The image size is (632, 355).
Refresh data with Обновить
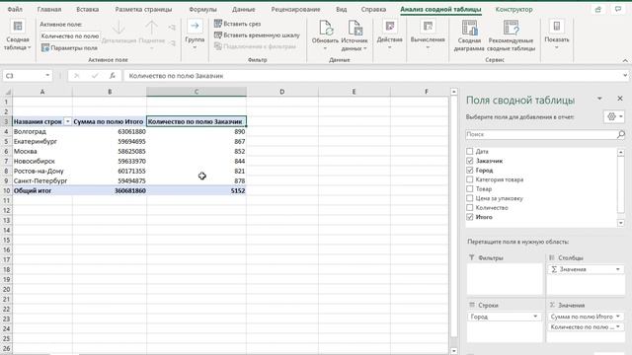(325, 35)
